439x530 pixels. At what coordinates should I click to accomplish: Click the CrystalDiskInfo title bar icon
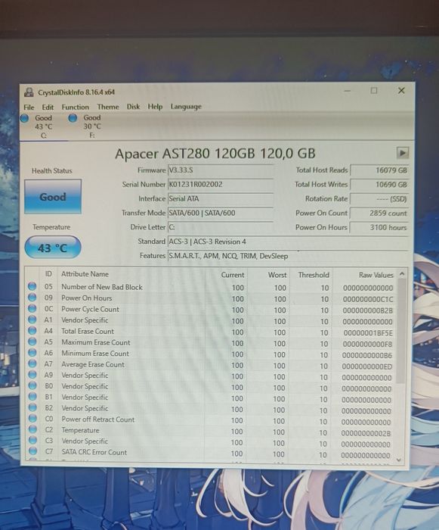tap(29, 92)
